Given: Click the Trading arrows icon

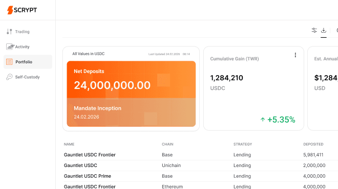Looking at the screenshot, I should (x=9, y=32).
